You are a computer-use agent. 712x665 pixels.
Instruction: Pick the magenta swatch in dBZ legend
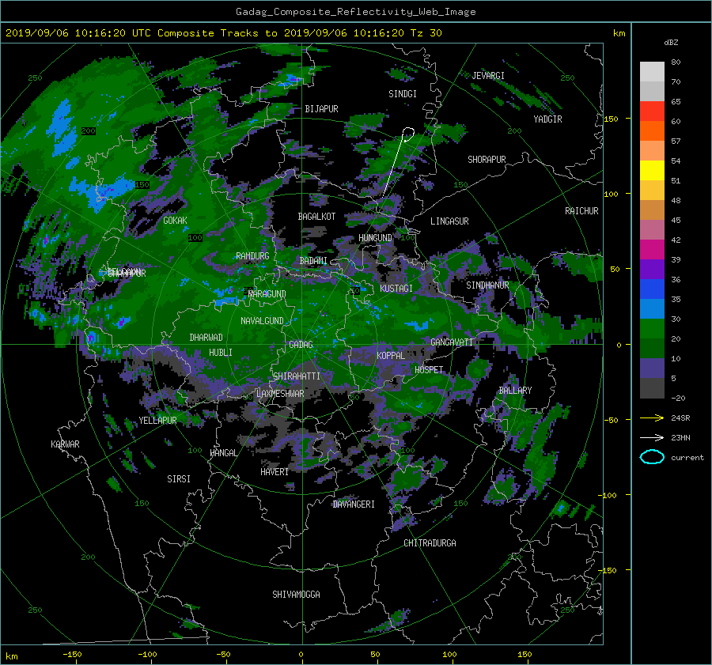pyautogui.click(x=652, y=249)
